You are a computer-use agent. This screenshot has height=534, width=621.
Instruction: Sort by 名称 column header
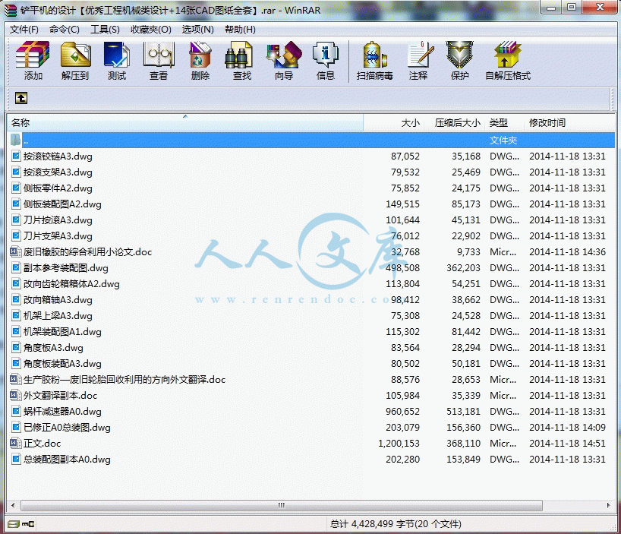[185, 123]
